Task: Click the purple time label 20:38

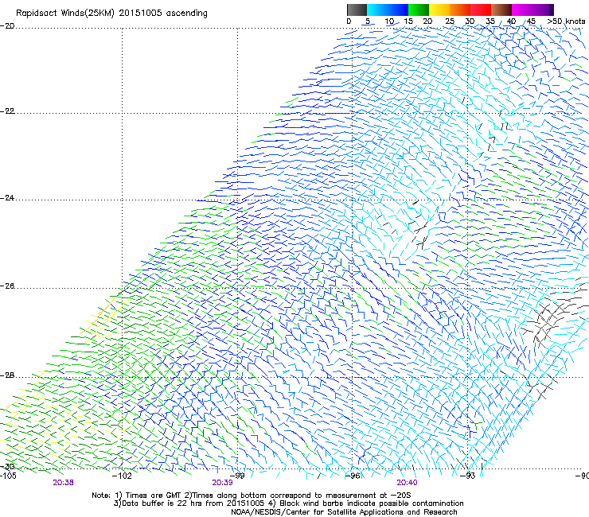Action: coord(63,483)
